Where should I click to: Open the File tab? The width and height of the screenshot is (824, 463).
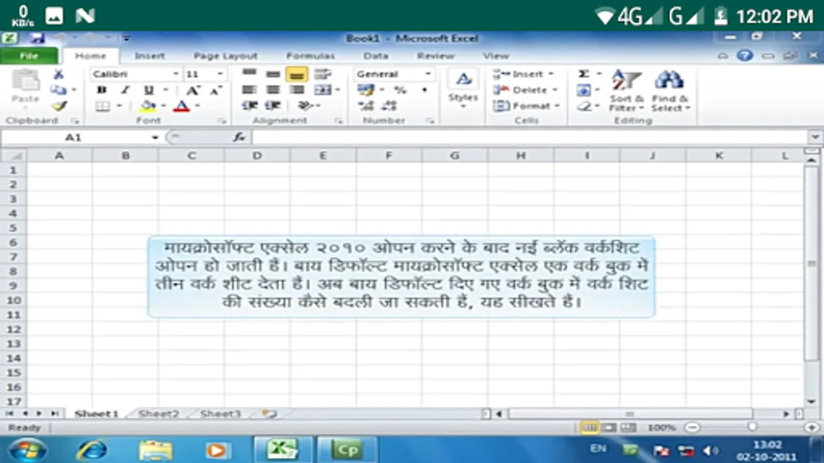pos(29,56)
